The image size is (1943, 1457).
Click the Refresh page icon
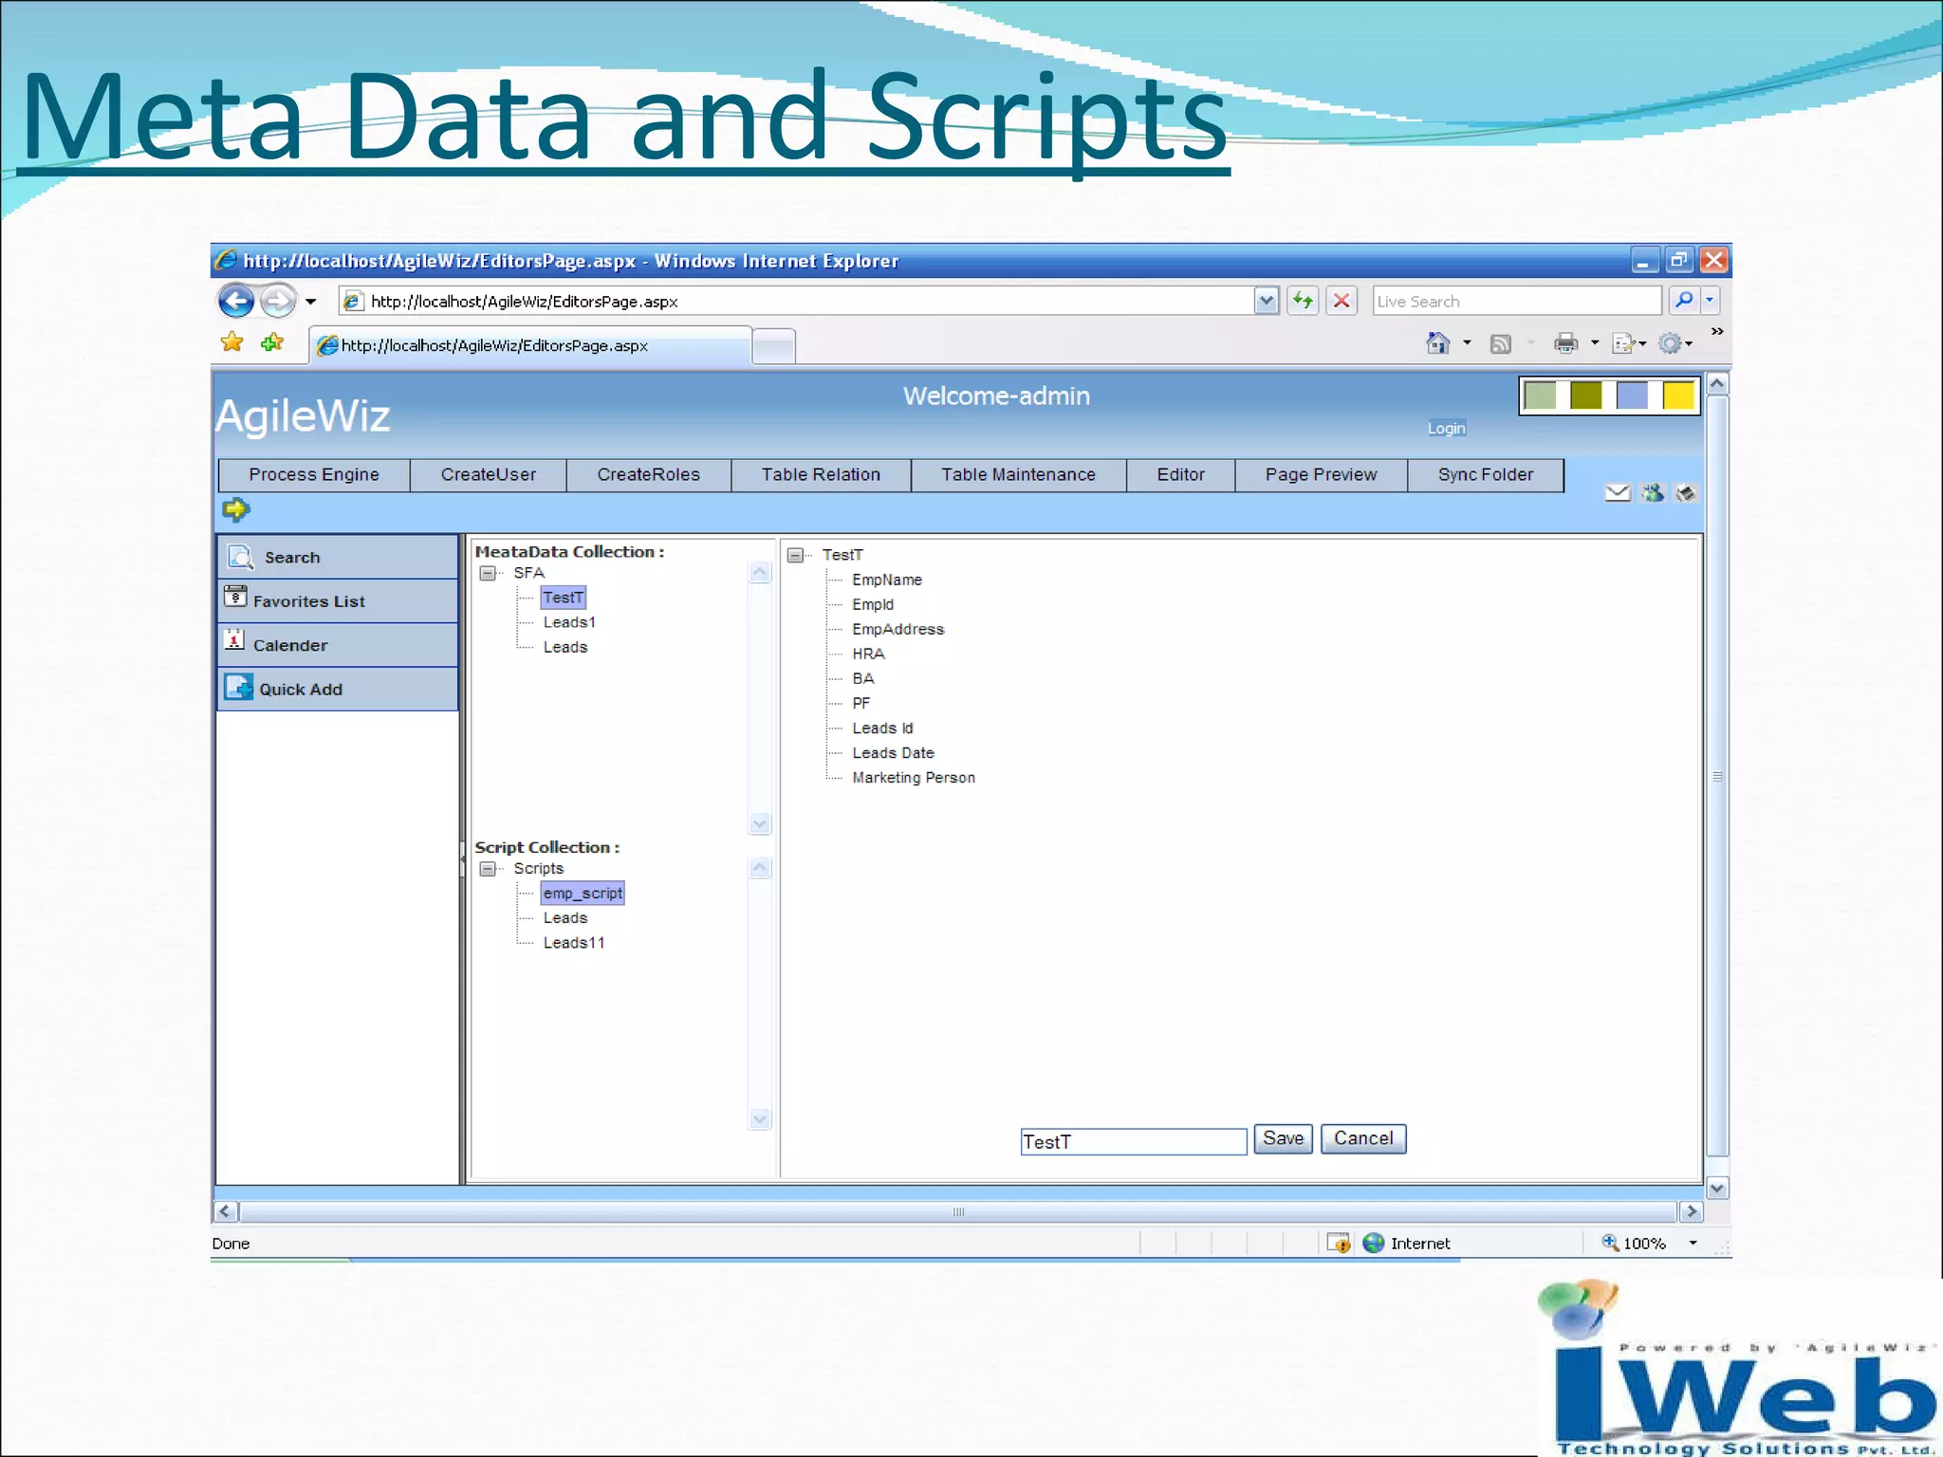pos(1303,301)
